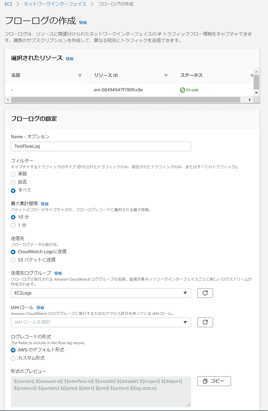Open ネットワークインターフェイス breadcrumb link

(55, 4)
